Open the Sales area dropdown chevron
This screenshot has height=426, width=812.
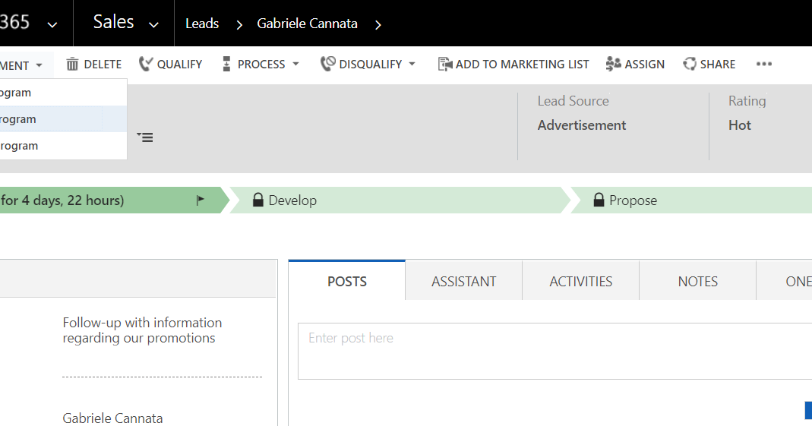[x=154, y=24]
